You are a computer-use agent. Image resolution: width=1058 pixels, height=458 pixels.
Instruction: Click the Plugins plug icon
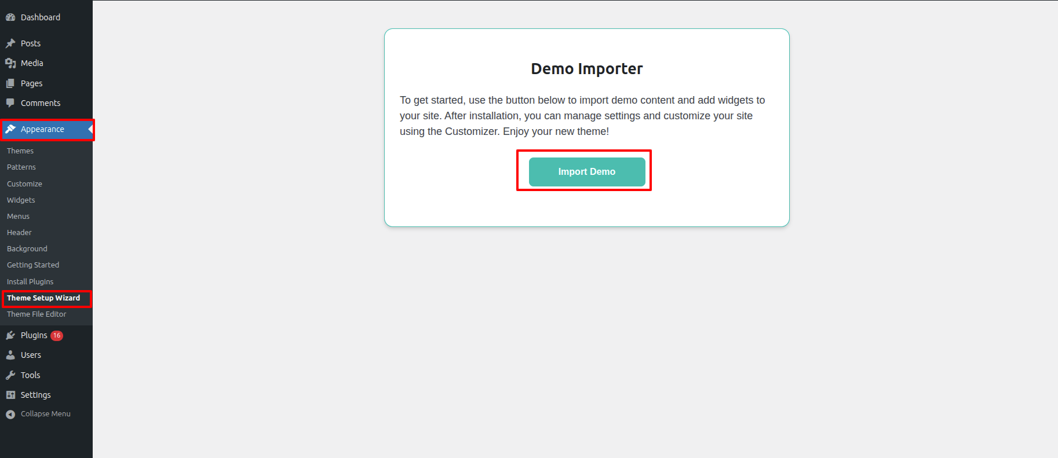point(10,335)
